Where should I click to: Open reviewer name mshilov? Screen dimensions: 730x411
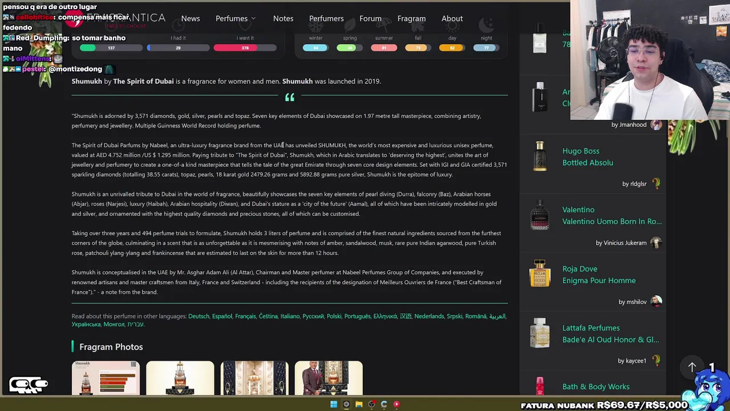click(636, 302)
